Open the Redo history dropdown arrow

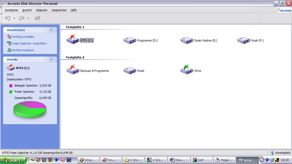tap(28, 18)
